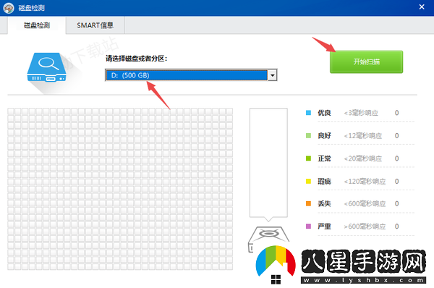Click the light green 良好 color swatch
434x288 pixels.
coord(308,136)
